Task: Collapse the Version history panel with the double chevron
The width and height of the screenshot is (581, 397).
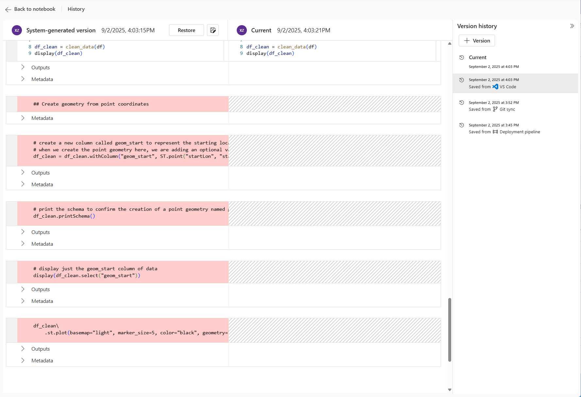Action: pos(572,26)
